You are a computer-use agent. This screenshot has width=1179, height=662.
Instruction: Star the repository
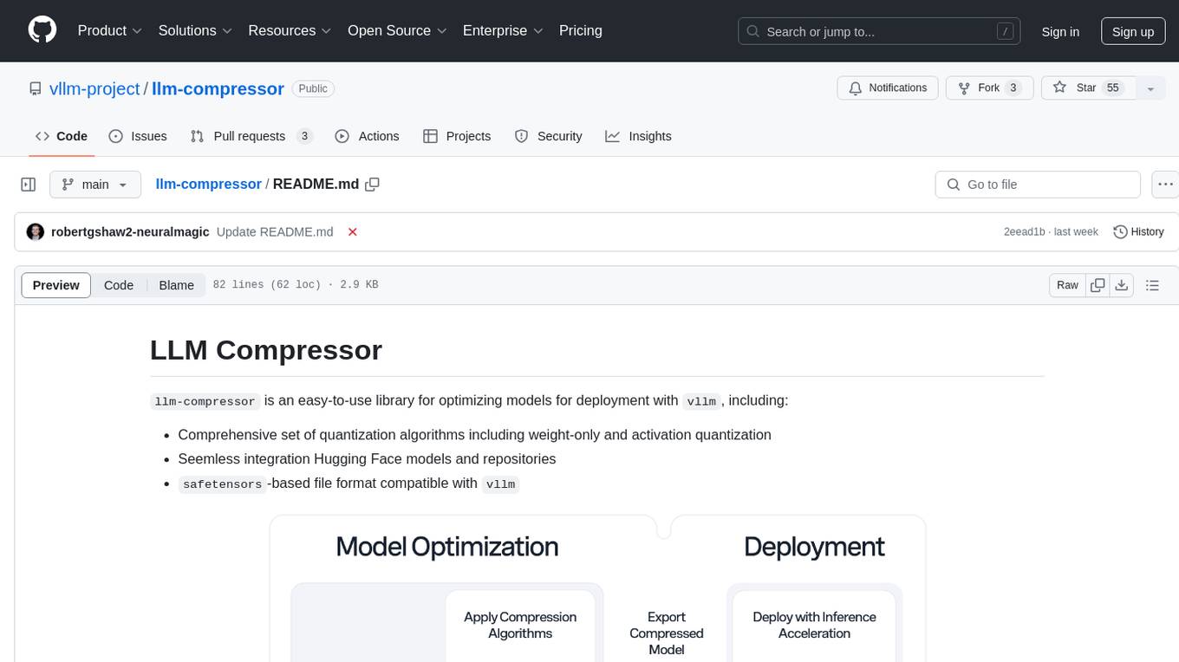coord(1087,88)
